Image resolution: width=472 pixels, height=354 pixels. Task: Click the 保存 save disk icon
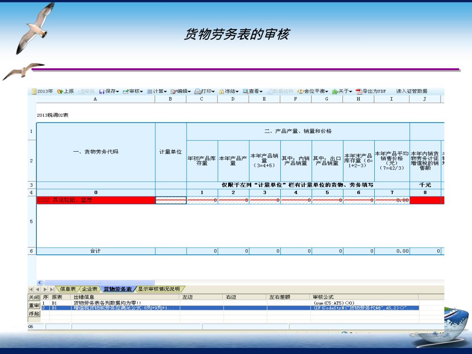(x=102, y=92)
